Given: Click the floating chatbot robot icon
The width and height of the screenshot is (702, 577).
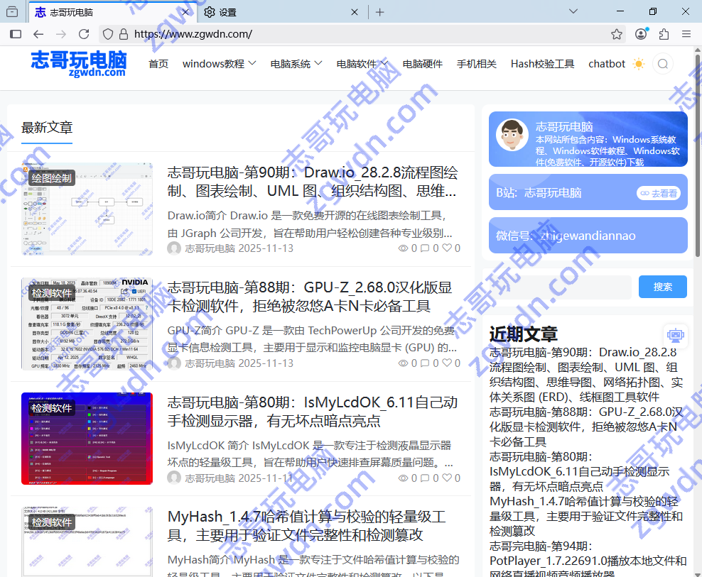Looking at the screenshot, I should pyautogui.click(x=674, y=335).
